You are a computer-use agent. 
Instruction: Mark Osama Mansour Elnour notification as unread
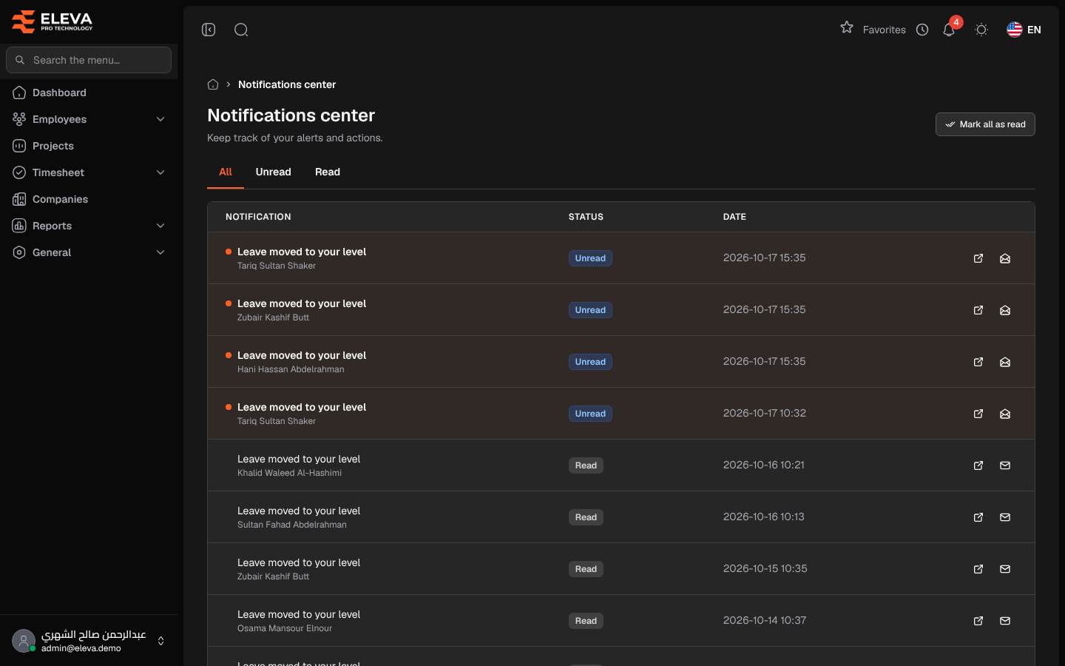(1005, 621)
